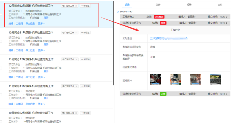
Task: Open the 五华区 real-time location link
Action: [168, 38]
